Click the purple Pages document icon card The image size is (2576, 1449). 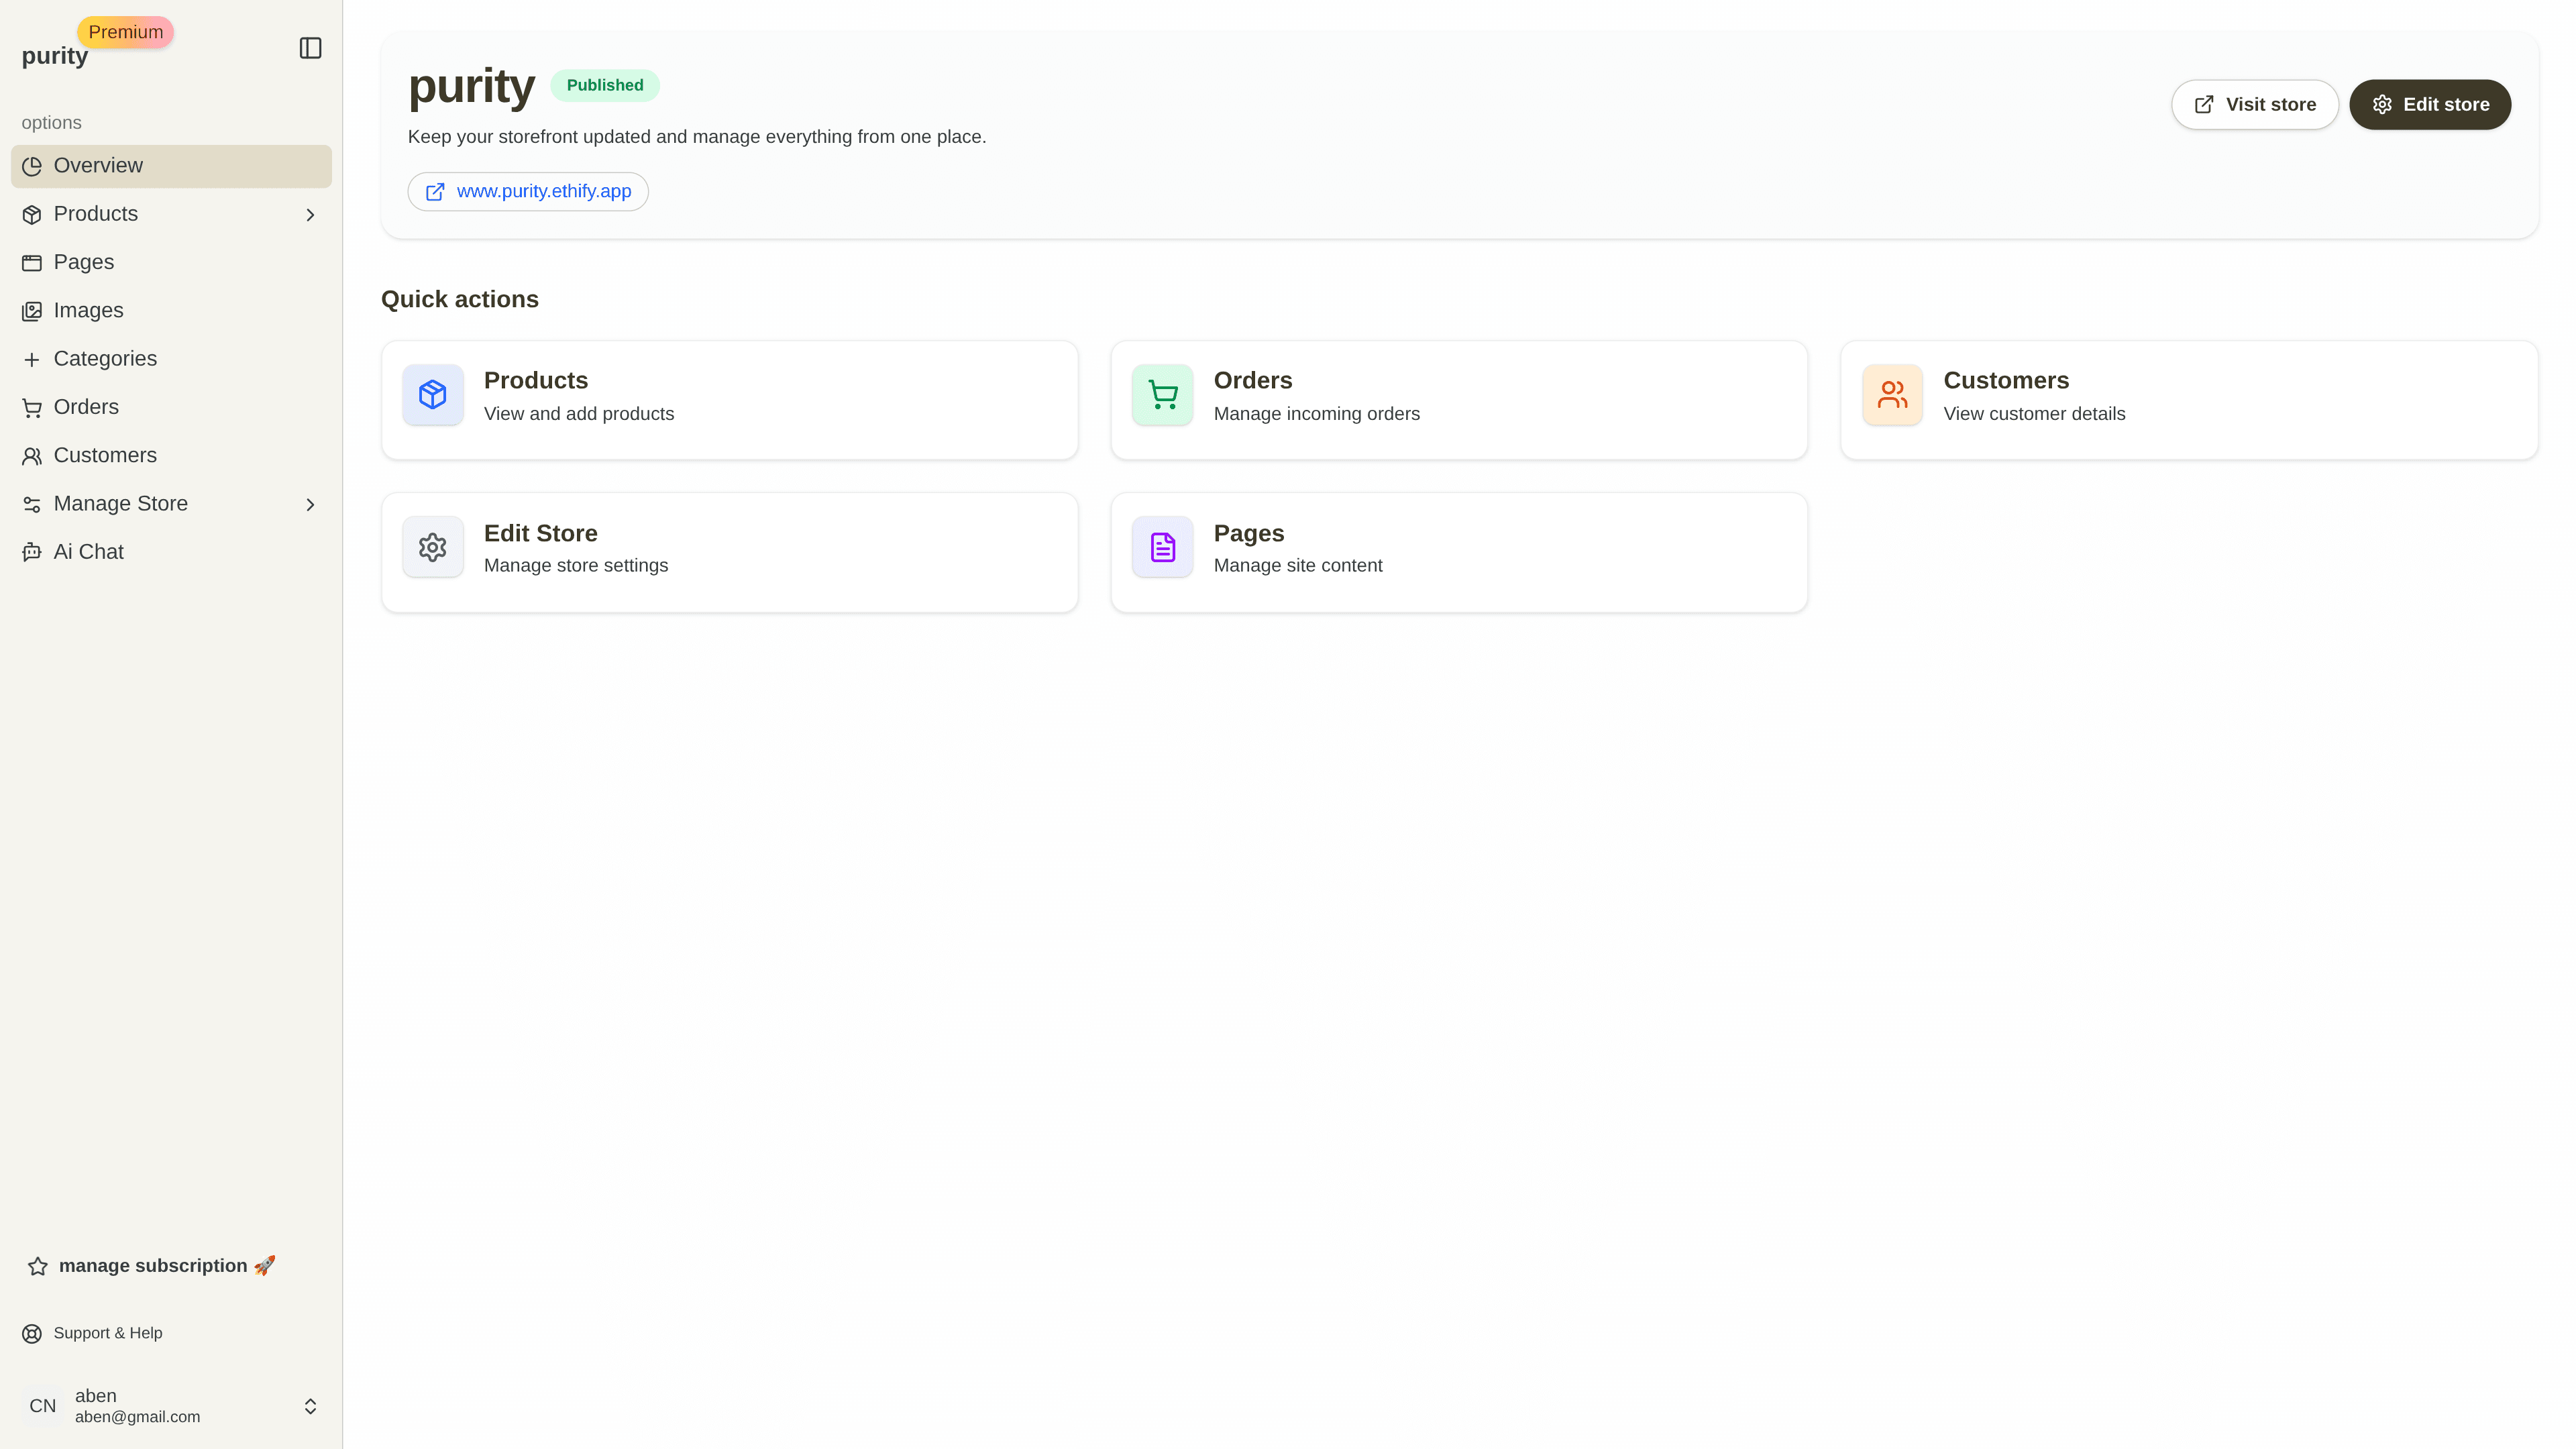(x=1162, y=547)
